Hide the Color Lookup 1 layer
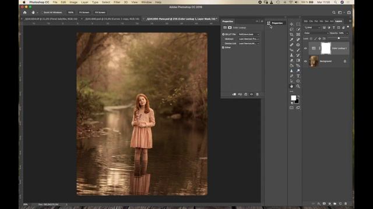 [x=305, y=48]
